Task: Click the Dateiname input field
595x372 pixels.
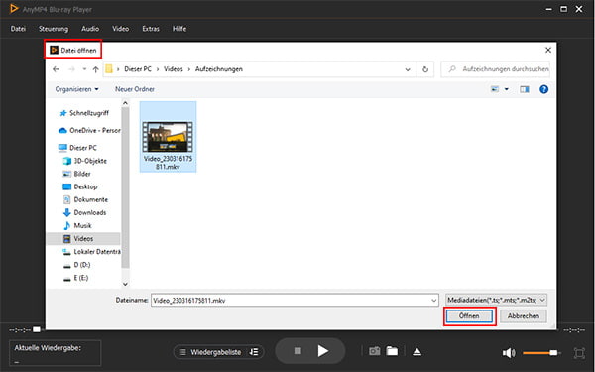Action: (295, 301)
